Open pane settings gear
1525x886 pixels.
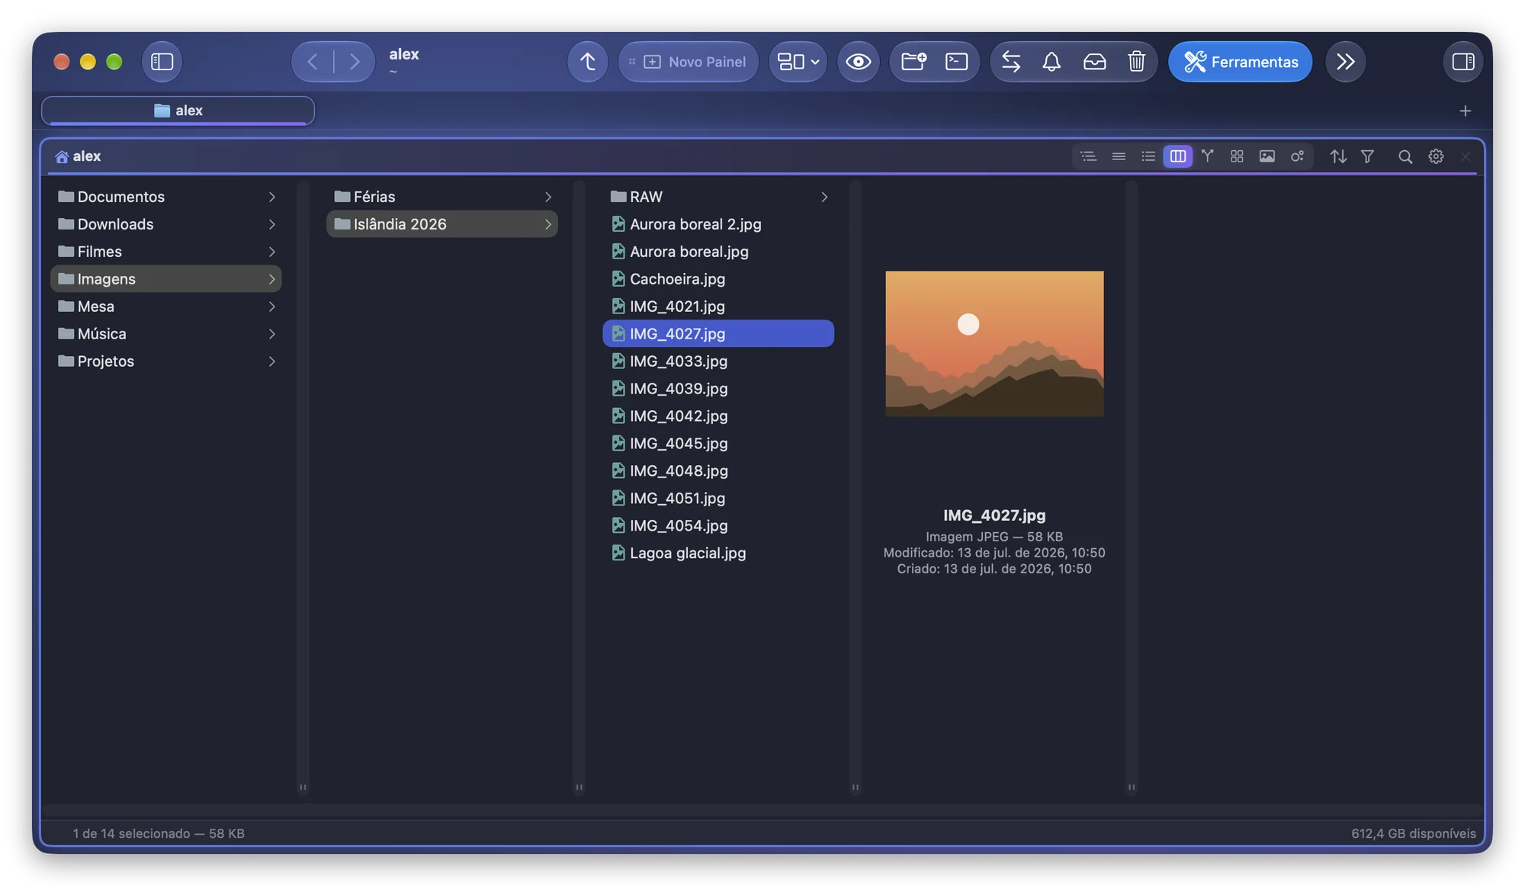pyautogui.click(x=1436, y=156)
